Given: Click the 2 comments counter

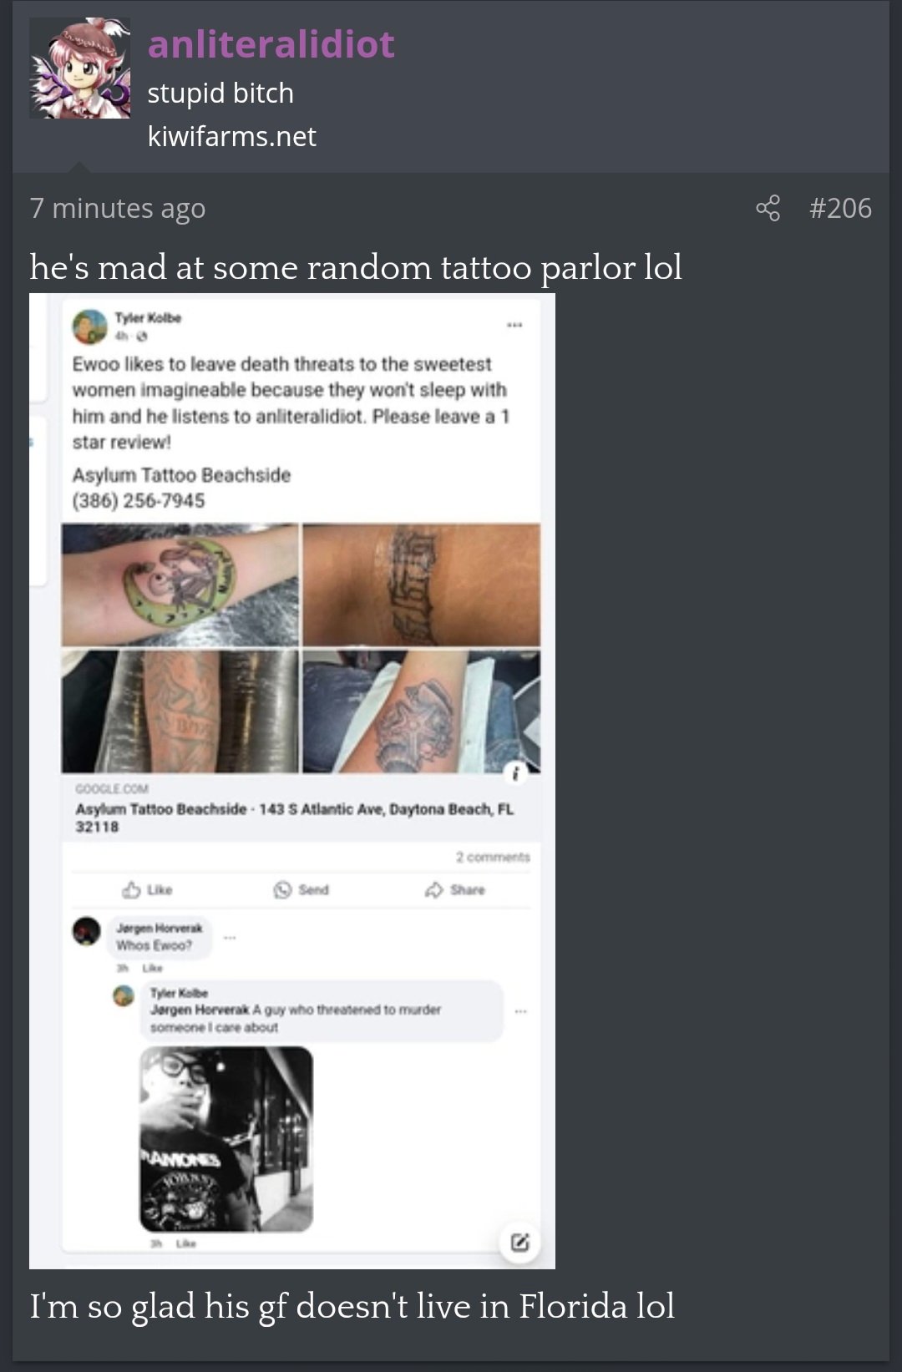Looking at the screenshot, I should coord(493,857).
